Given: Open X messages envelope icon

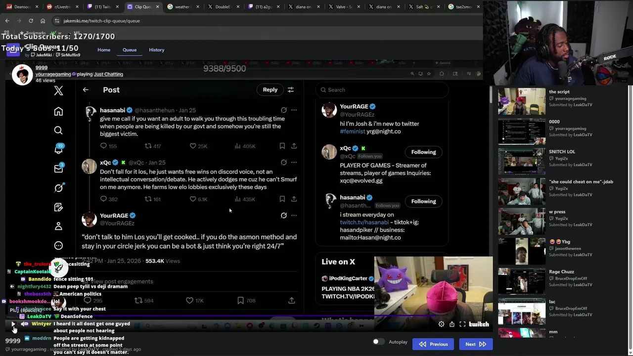Looking at the screenshot, I should click(58, 169).
